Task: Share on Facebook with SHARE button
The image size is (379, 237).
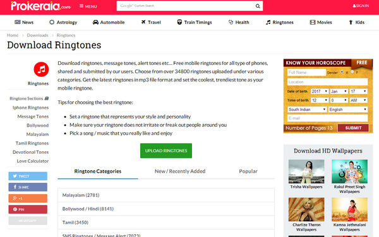Action: (28, 187)
